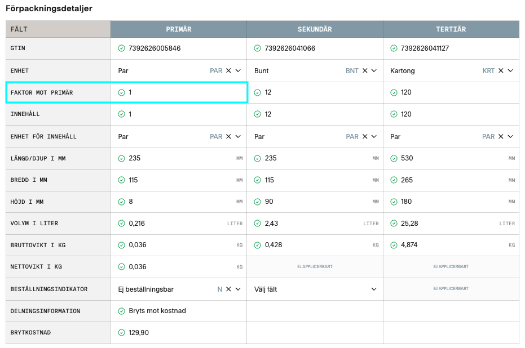Click secondary GTIN field 7392626041066
Image resolution: width=525 pixels, height=348 pixels.
click(x=290, y=48)
